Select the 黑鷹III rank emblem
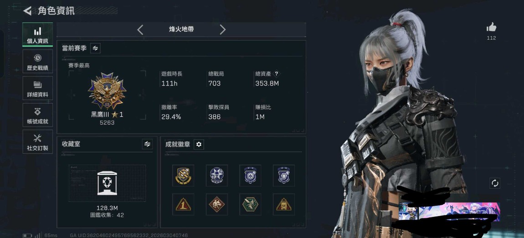The image size is (524, 238). [x=107, y=91]
